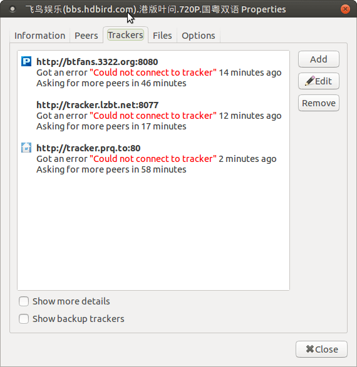
Task: Click the X icon on Close button
Action: click(x=310, y=349)
